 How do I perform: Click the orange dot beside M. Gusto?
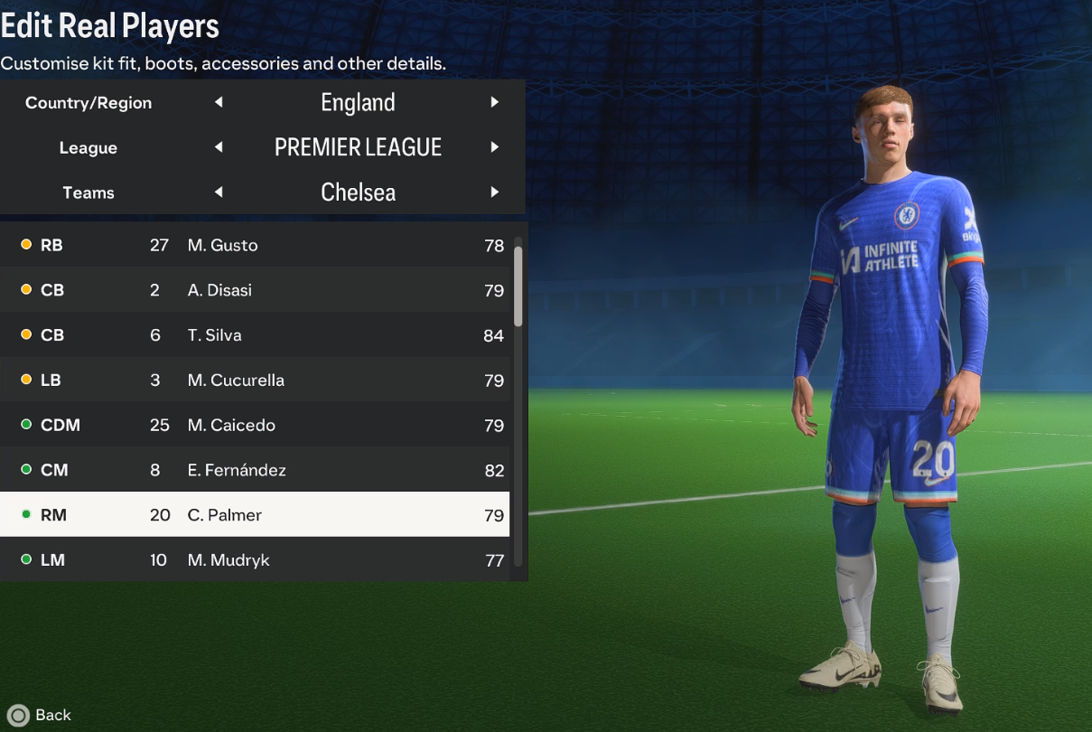26,245
